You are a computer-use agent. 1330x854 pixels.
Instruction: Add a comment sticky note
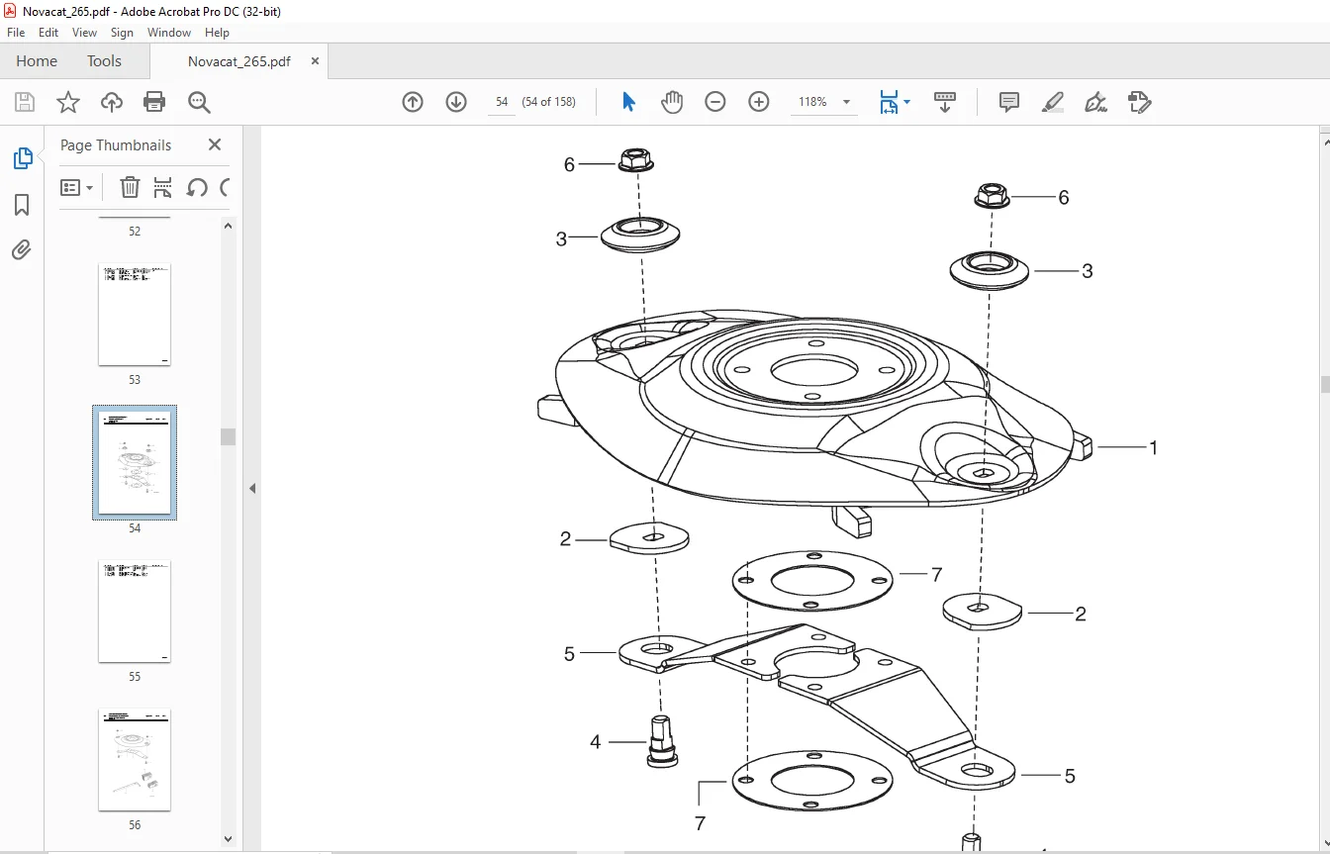tap(1009, 102)
